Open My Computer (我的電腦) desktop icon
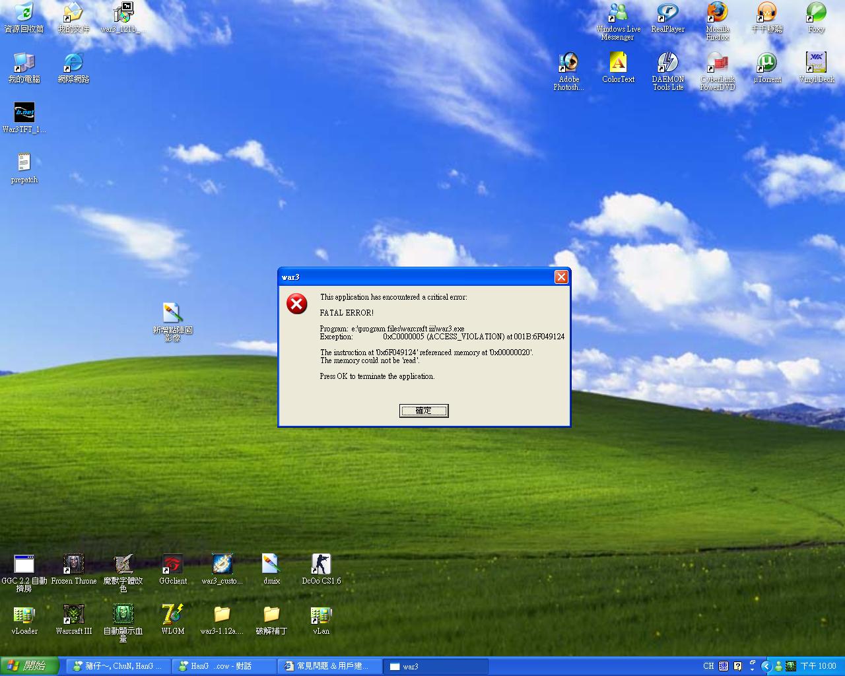The height and width of the screenshot is (676, 845). tap(24, 67)
